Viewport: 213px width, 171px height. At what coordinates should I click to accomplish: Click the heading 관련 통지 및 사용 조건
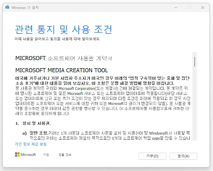click(x=64, y=29)
